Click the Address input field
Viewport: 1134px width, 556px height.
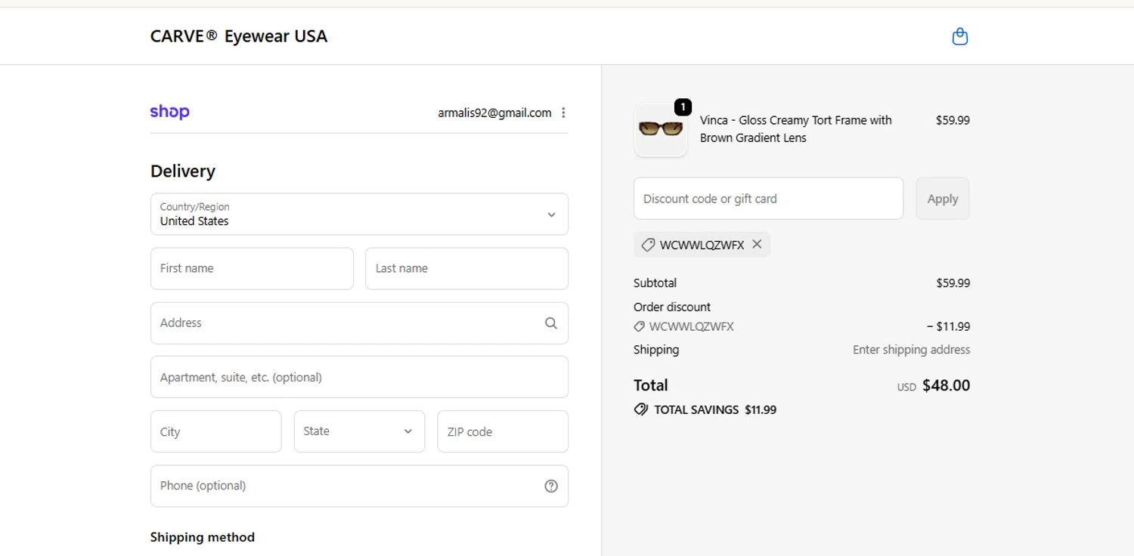(359, 323)
